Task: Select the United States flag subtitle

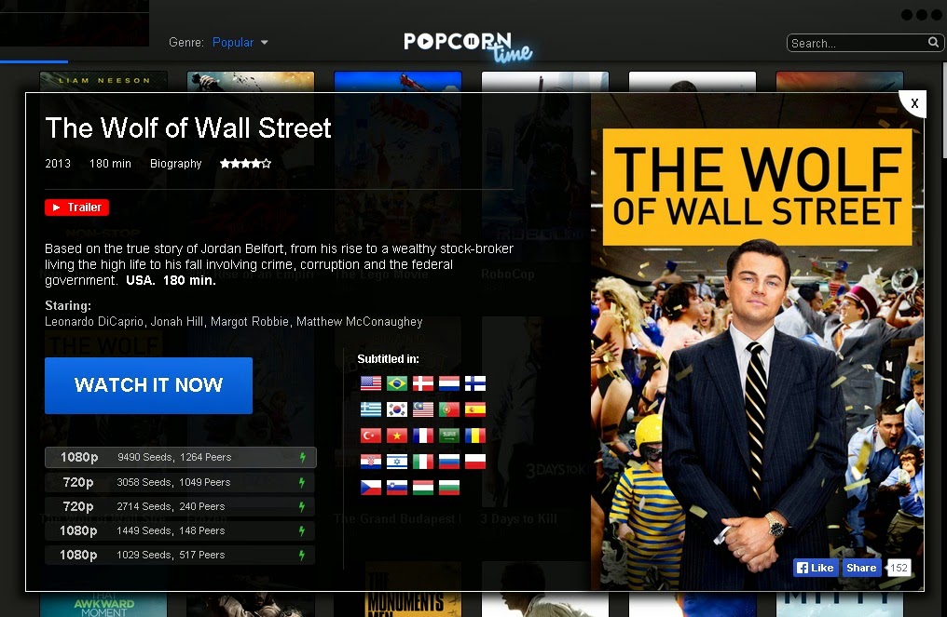Action: pyautogui.click(x=371, y=383)
